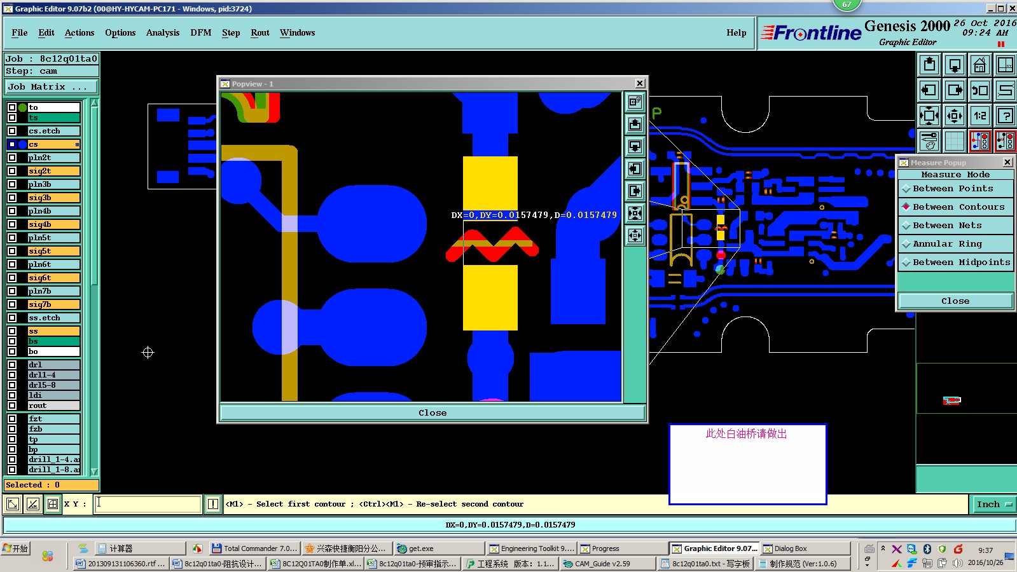This screenshot has height=572, width=1017.
Task: Open the DFM menu
Action: (201, 33)
